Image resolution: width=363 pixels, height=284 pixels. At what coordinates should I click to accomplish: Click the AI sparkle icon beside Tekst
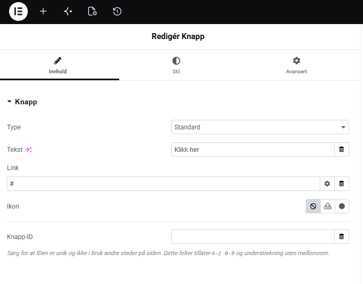tap(29, 150)
